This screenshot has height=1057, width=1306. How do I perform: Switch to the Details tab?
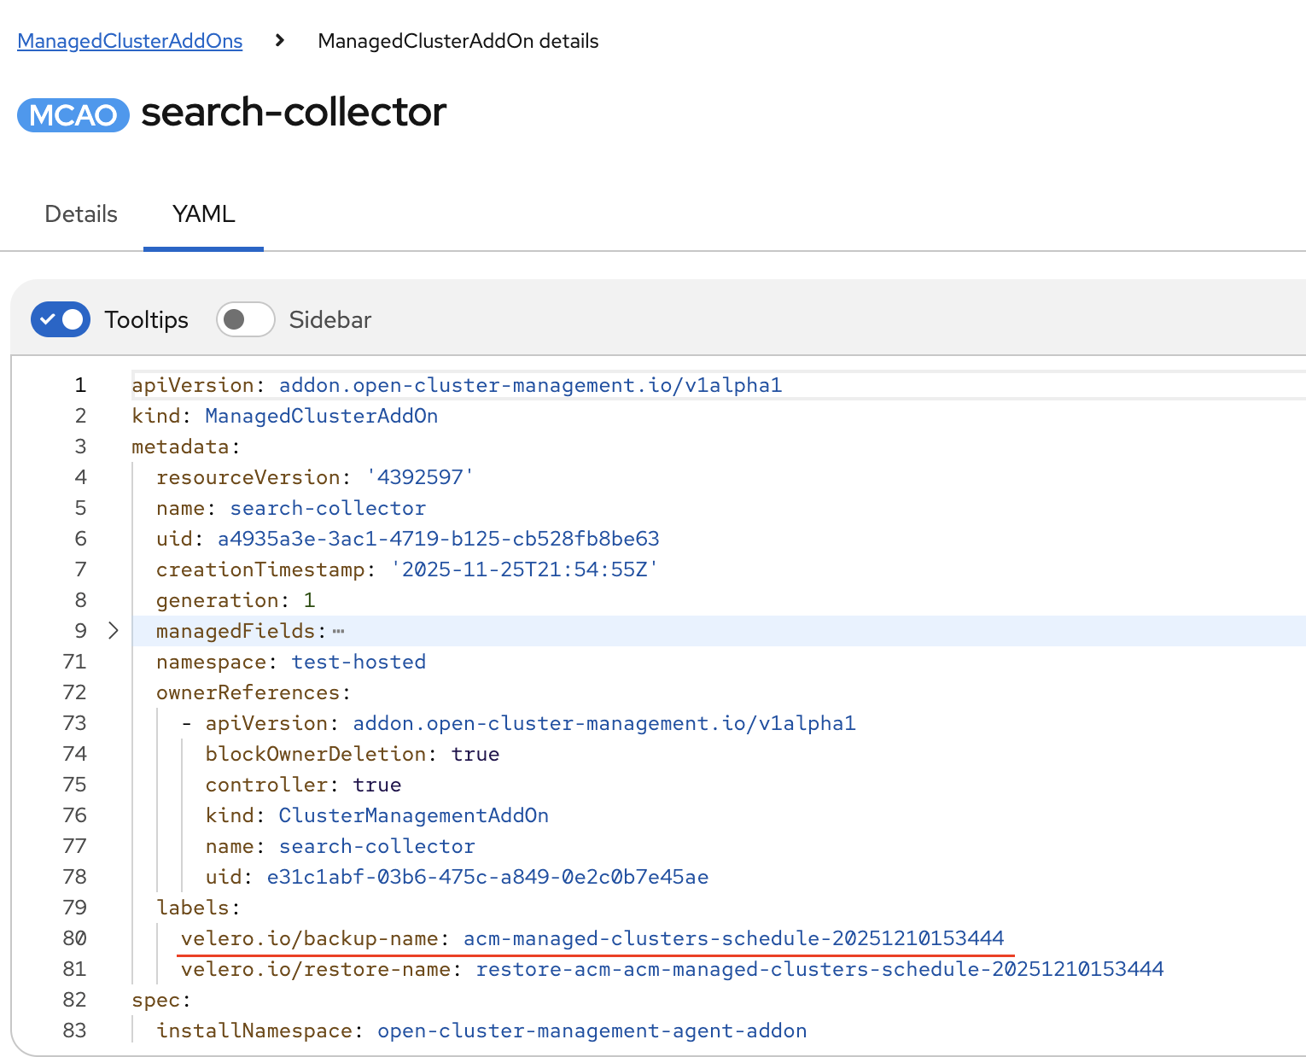coord(81,214)
